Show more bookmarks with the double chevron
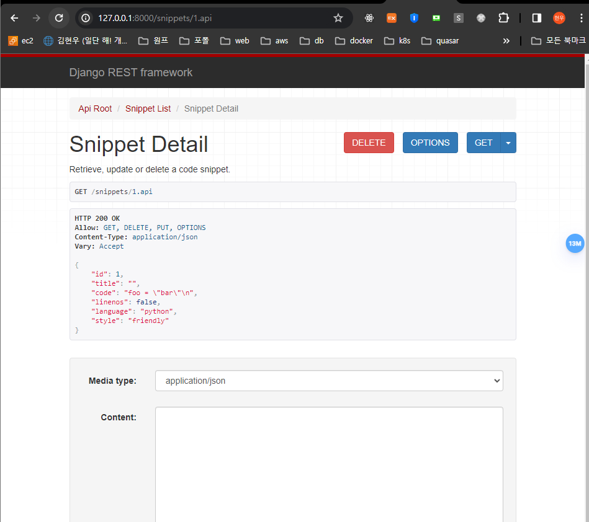Viewport: 589px width, 522px height. tap(506, 40)
